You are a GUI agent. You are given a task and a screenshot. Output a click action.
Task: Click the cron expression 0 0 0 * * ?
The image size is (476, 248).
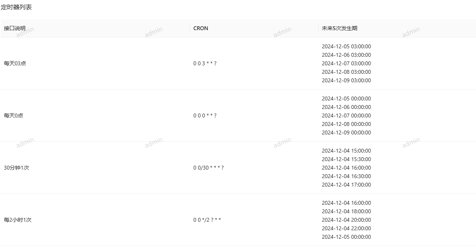pyautogui.click(x=205, y=116)
